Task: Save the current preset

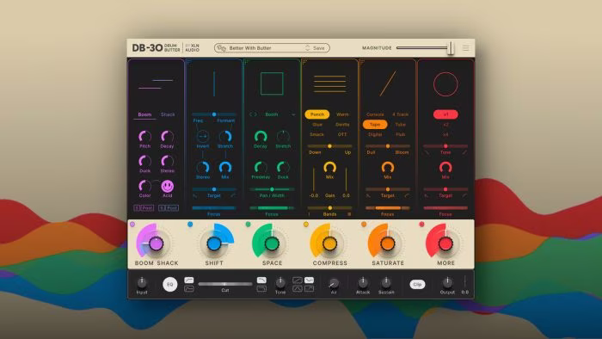Action: tap(319, 48)
